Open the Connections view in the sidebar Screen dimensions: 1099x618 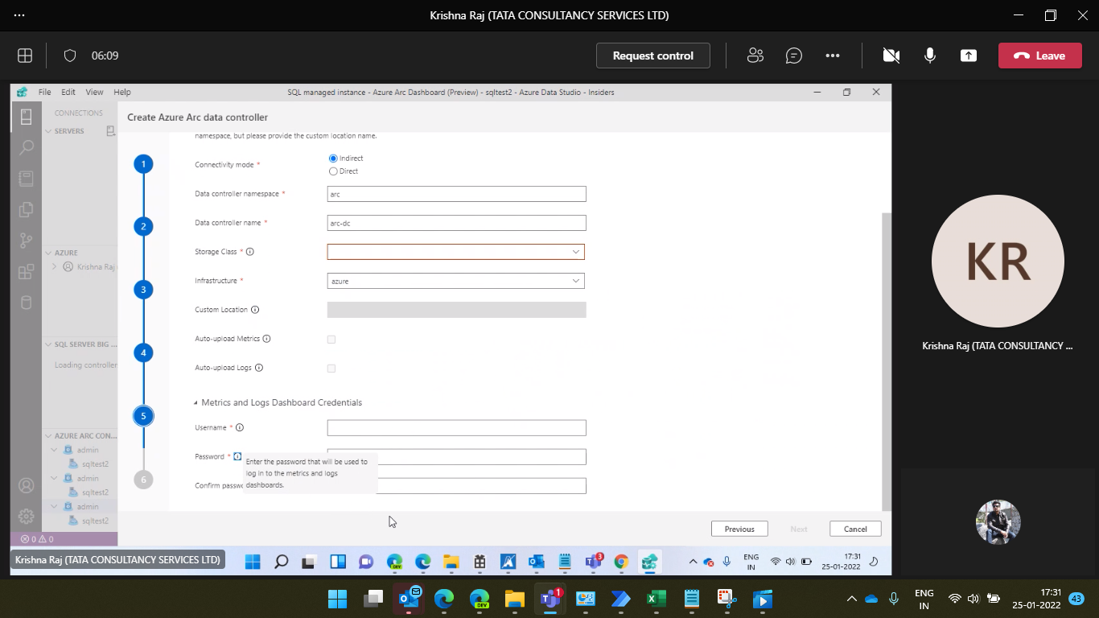(26, 117)
